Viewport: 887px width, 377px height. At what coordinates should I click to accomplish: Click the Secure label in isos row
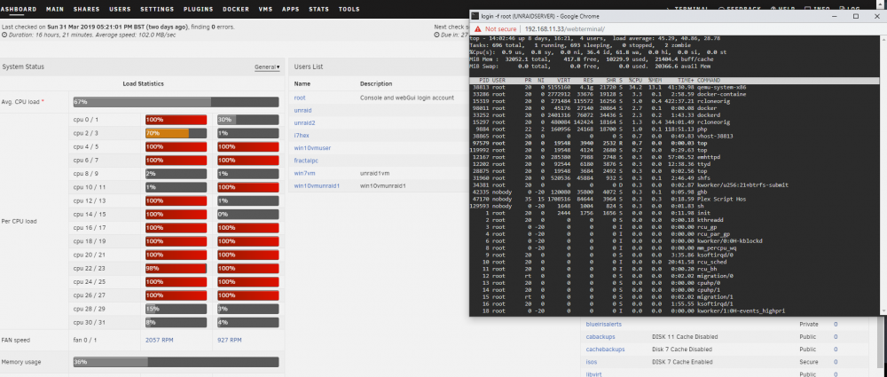[x=809, y=362]
